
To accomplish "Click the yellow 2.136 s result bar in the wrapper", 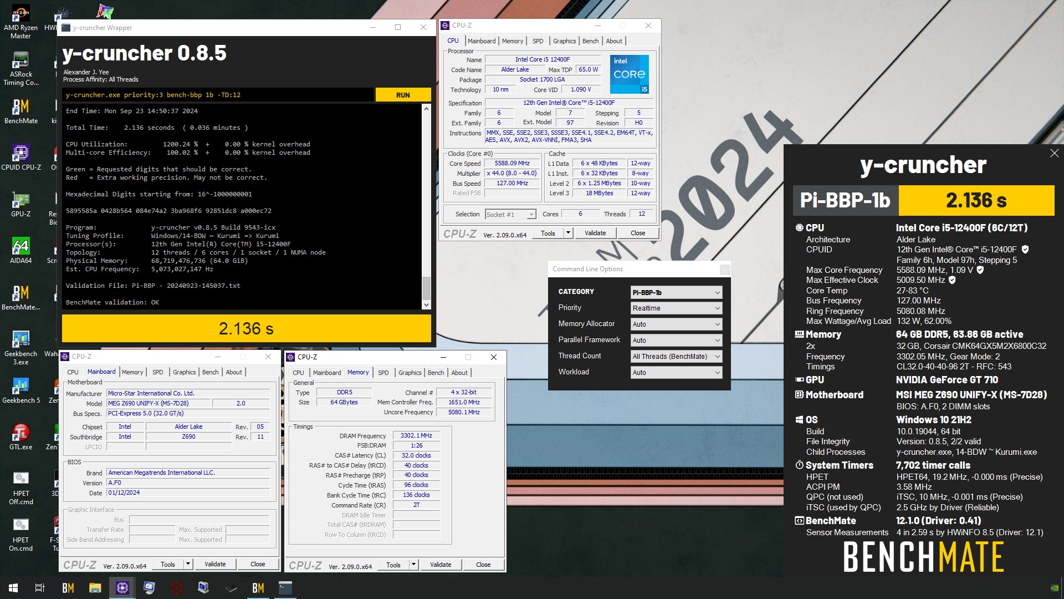I will 246,329.
